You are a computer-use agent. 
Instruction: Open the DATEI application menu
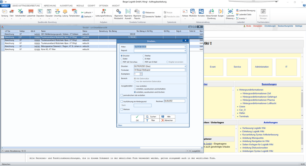[5, 6]
